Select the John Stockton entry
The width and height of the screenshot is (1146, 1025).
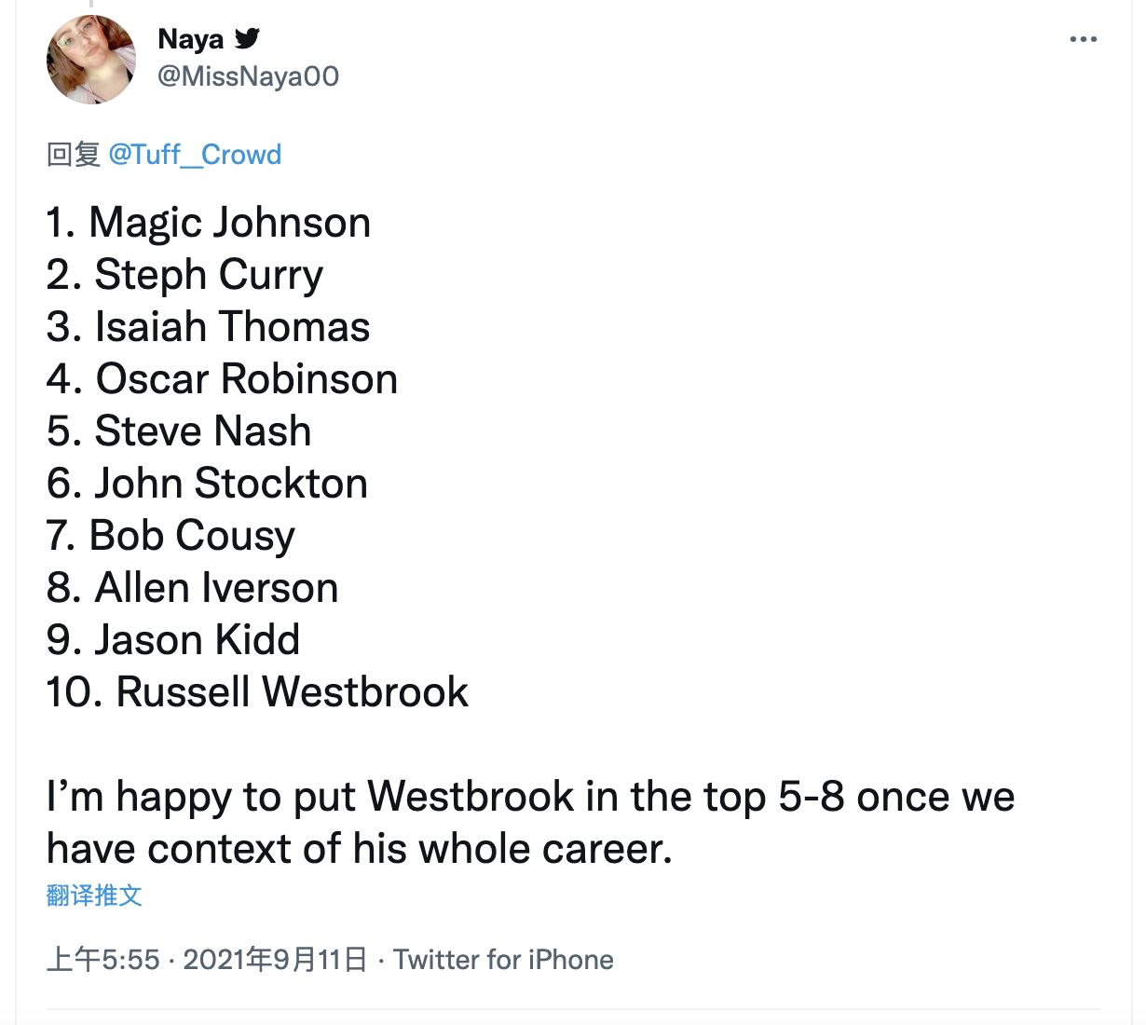(207, 484)
